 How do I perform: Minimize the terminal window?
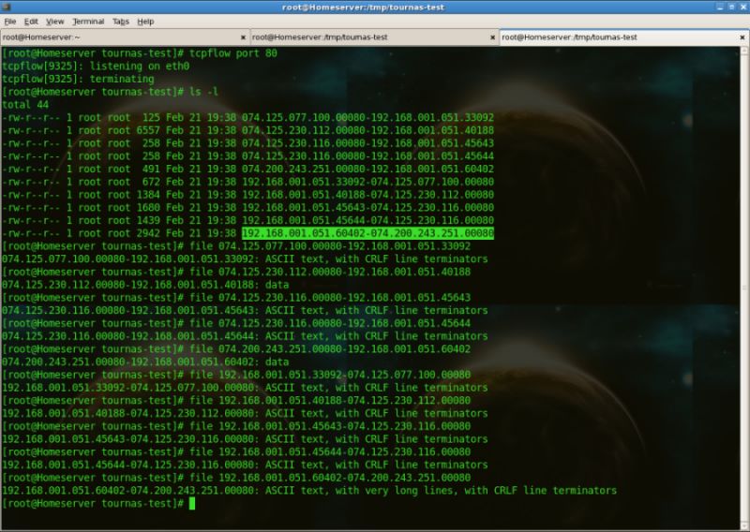(x=720, y=7)
